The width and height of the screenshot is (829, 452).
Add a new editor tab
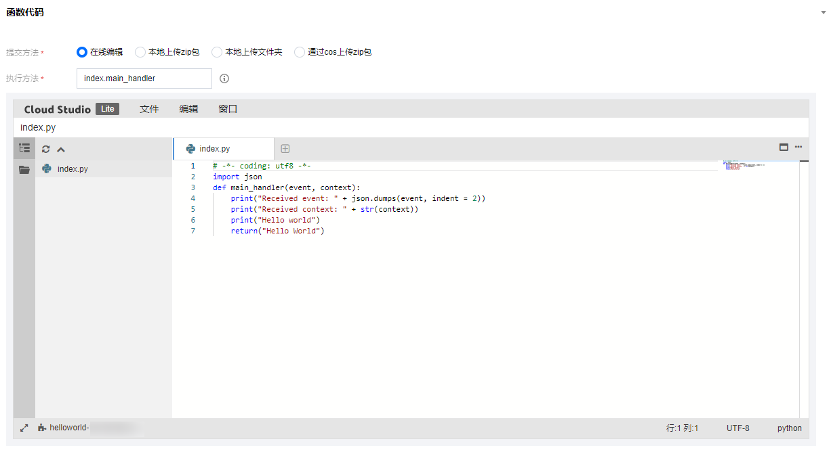coord(285,149)
